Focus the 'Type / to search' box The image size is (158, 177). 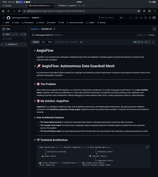(x=108, y=18)
